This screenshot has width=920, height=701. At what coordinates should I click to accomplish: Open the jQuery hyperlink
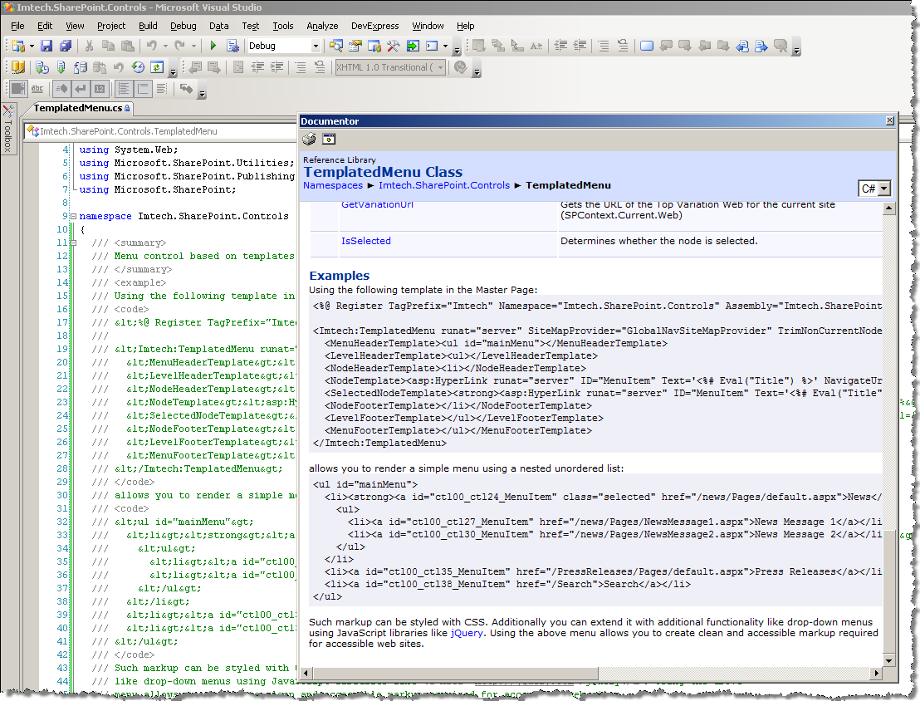coord(467,633)
